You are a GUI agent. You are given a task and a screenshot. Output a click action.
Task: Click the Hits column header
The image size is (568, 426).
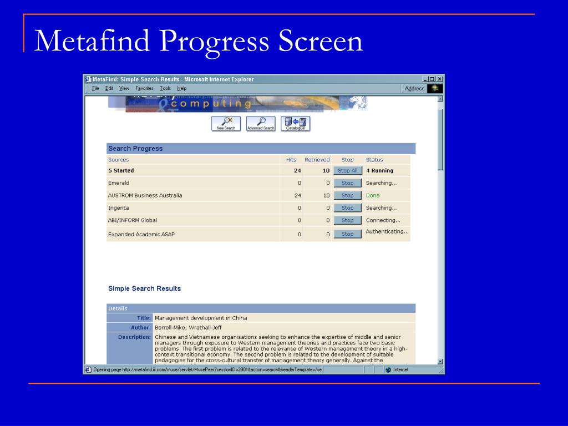pos(291,160)
